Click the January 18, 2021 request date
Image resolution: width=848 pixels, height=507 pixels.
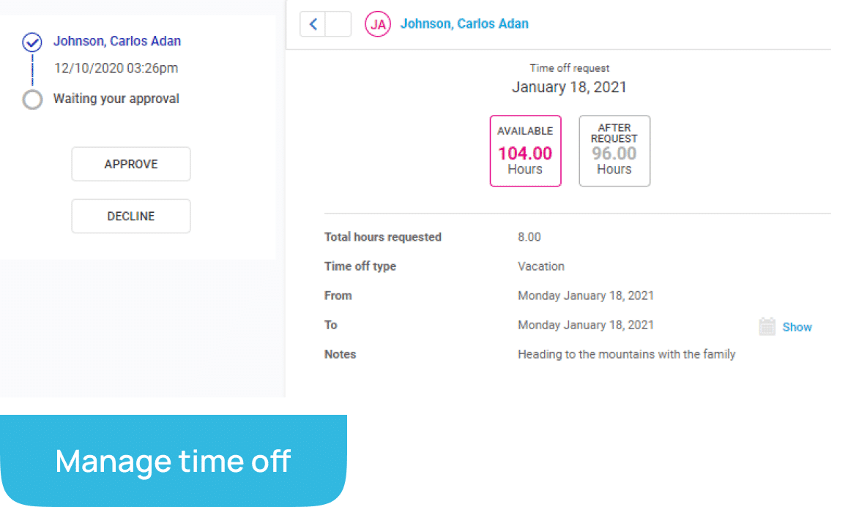tap(569, 87)
